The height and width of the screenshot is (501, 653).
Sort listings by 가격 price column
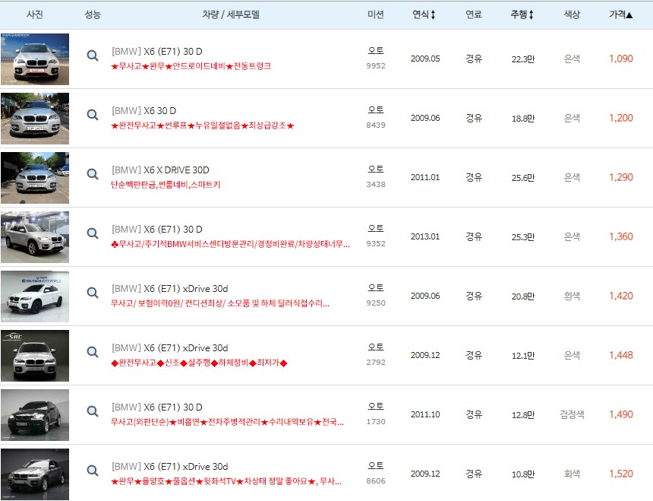coord(621,14)
